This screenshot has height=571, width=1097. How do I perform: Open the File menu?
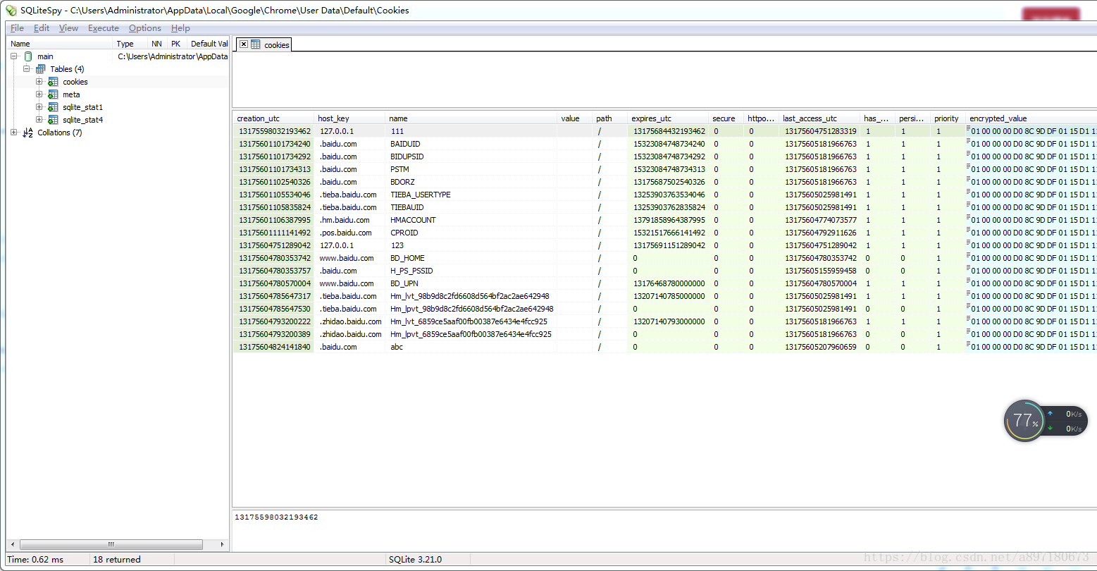click(x=18, y=28)
